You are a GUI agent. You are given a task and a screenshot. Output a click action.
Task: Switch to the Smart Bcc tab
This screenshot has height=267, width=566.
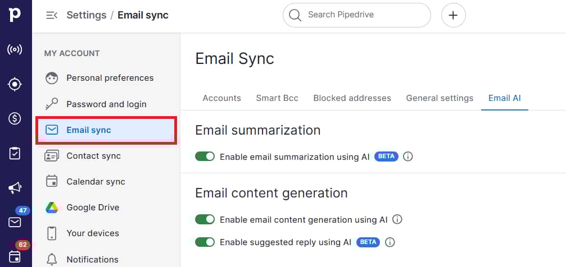coord(277,98)
